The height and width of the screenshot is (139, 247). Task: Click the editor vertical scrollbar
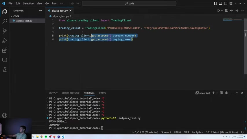[245, 47]
